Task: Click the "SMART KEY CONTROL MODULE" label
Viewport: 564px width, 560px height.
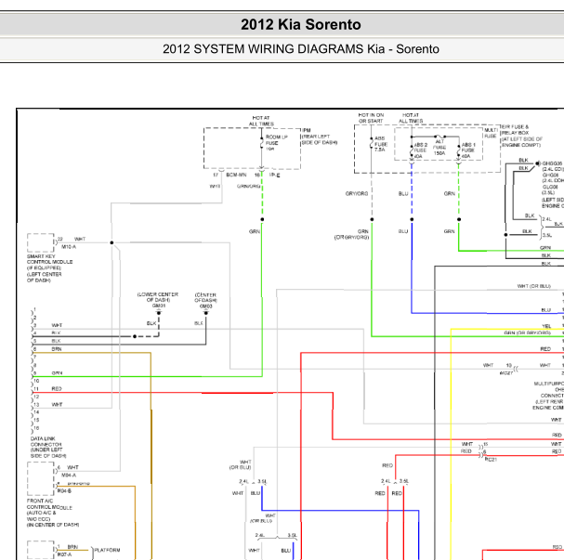Action: 49,259
